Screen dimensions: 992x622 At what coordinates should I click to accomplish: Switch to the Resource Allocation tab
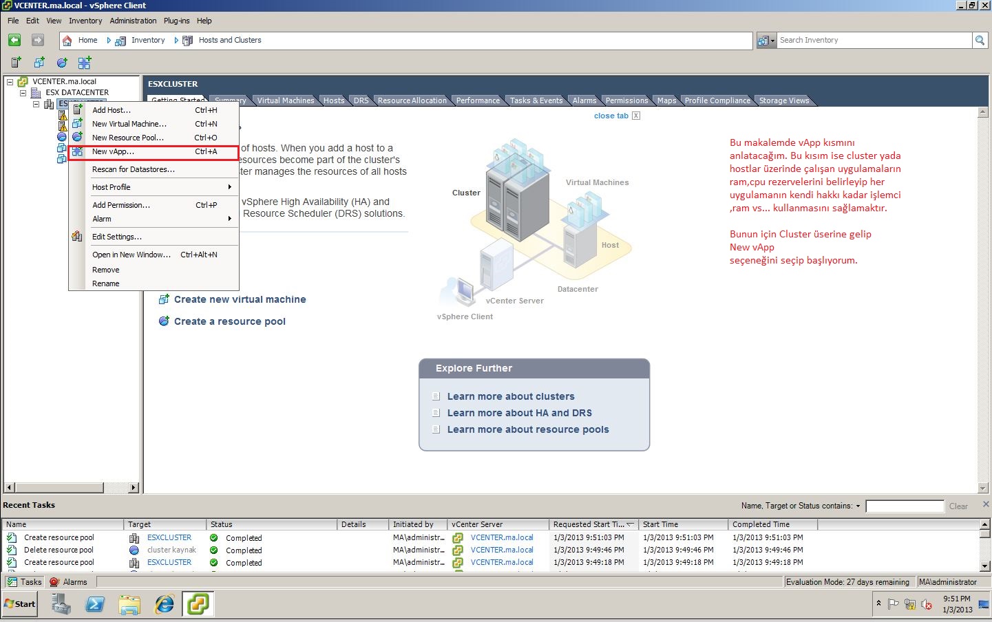click(412, 100)
